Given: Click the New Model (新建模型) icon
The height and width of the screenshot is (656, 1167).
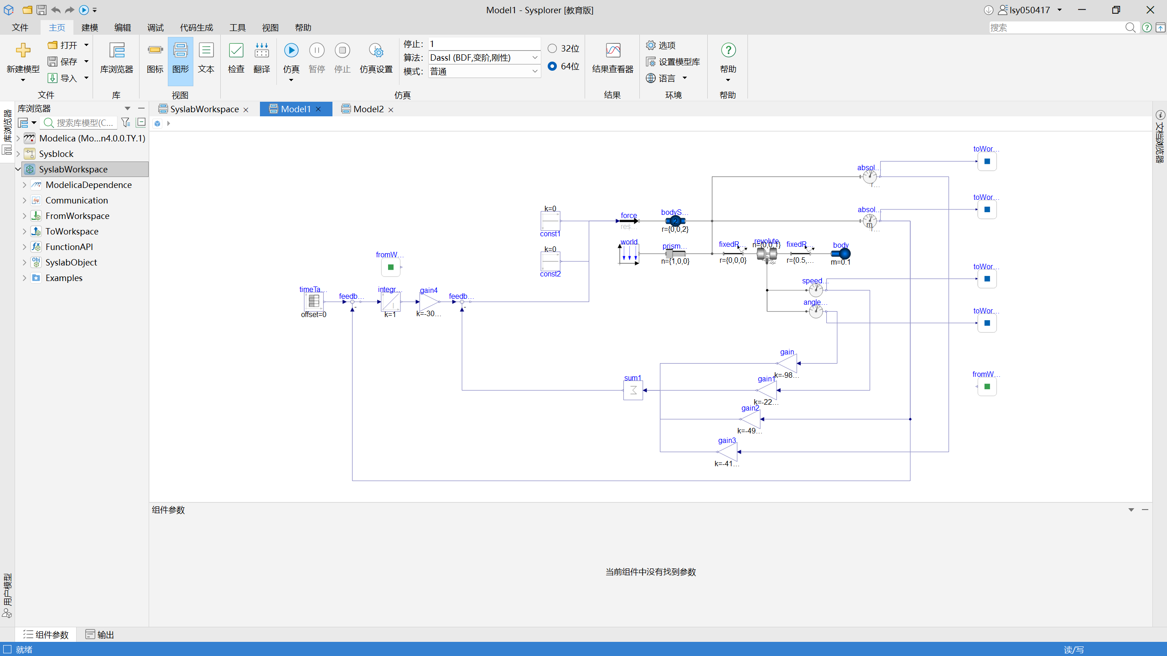Looking at the screenshot, I should 23,50.
